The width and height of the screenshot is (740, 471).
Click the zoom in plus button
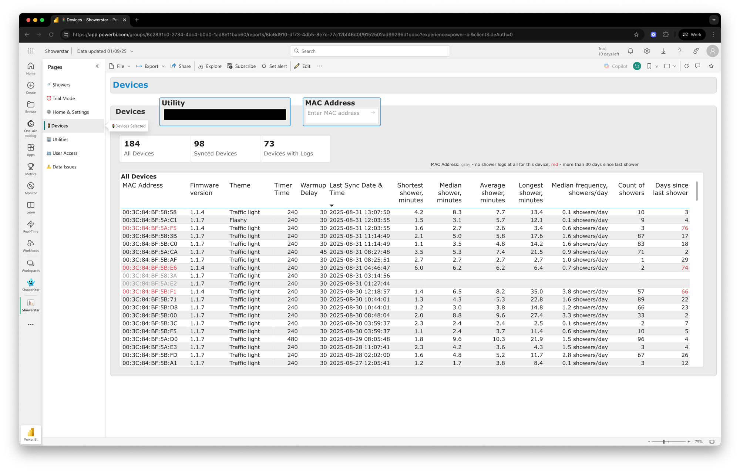[x=689, y=442]
